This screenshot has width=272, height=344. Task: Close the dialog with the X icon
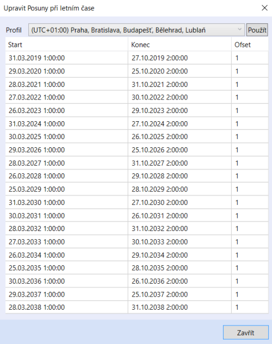pos(264,8)
